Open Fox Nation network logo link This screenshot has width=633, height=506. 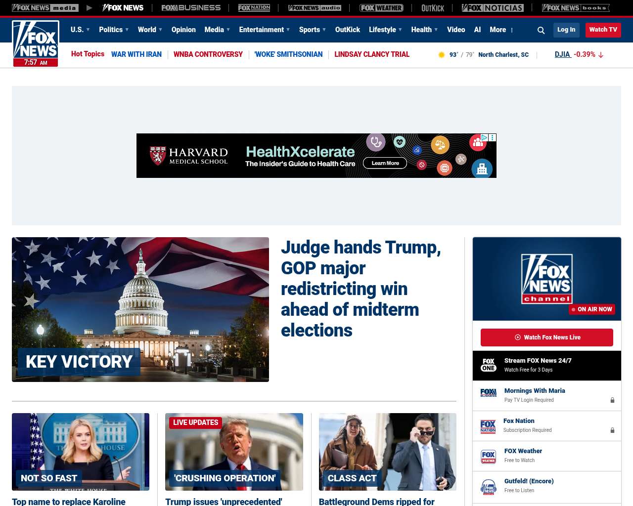point(254,8)
